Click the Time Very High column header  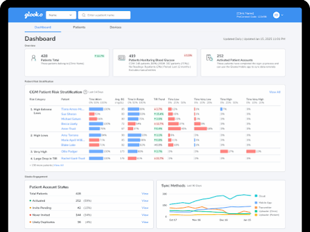click(x=255, y=99)
